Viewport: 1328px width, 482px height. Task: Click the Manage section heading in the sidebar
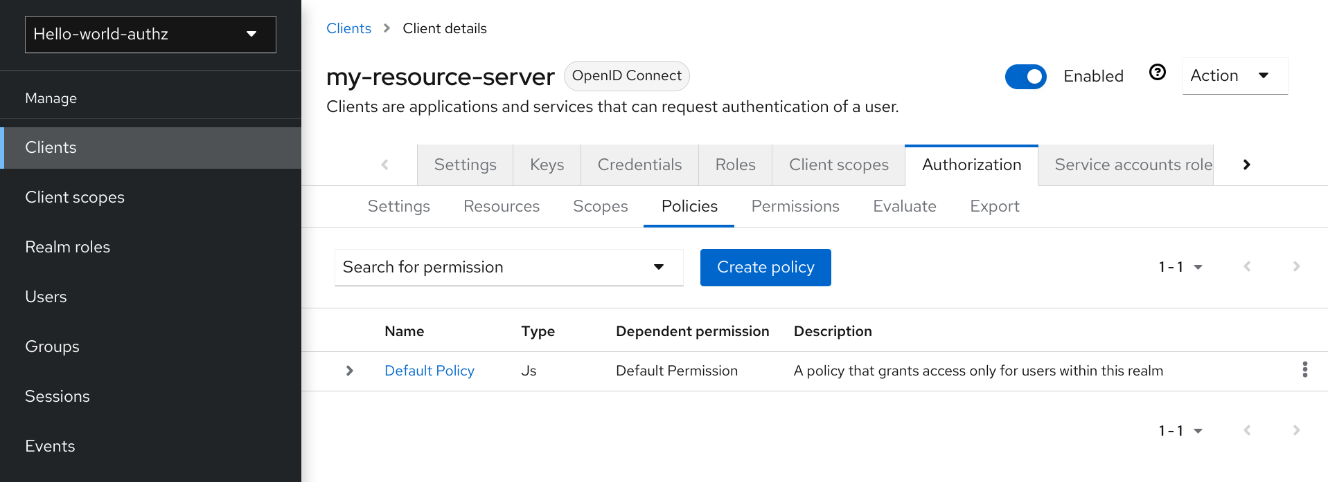(51, 98)
